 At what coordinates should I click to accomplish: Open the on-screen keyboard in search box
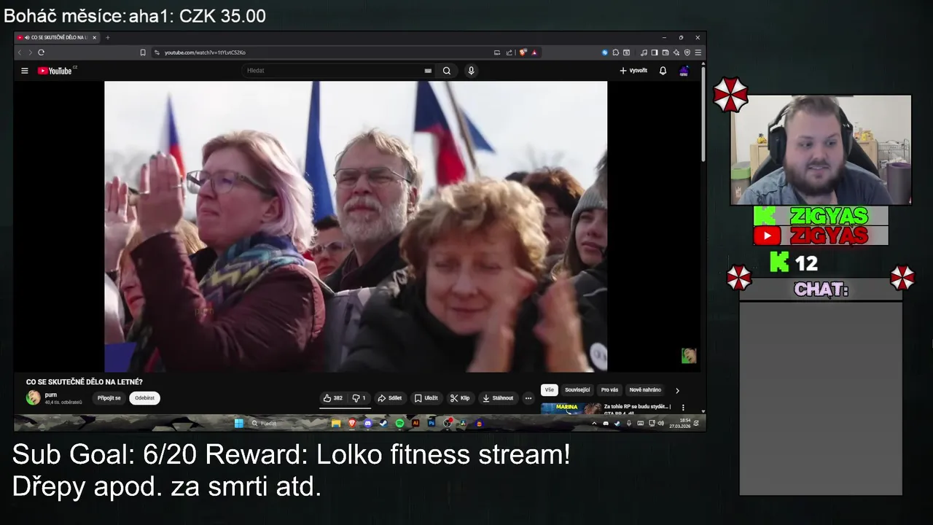428,71
